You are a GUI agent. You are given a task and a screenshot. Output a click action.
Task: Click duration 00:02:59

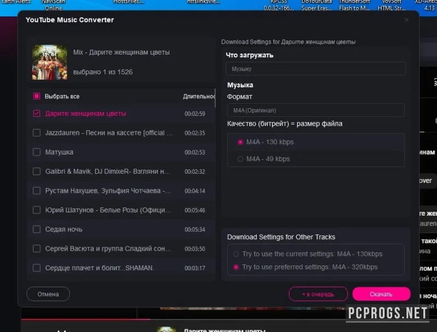195,114
